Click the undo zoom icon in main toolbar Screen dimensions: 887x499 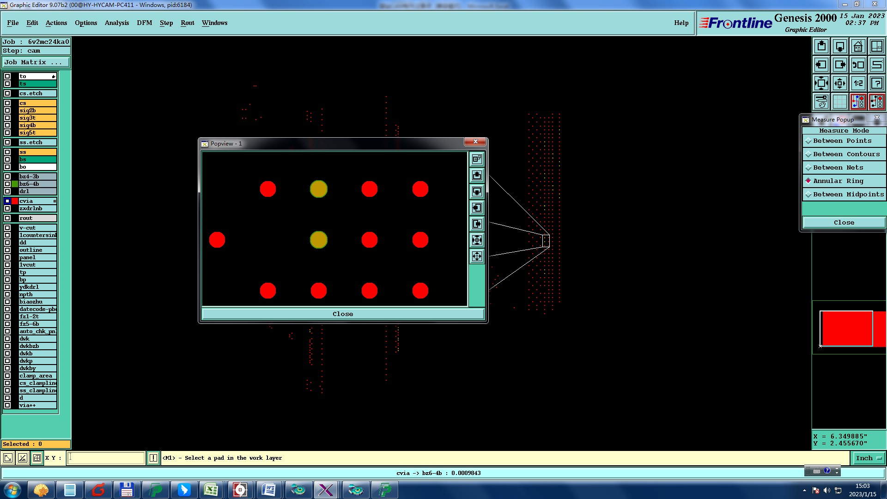[x=858, y=65]
